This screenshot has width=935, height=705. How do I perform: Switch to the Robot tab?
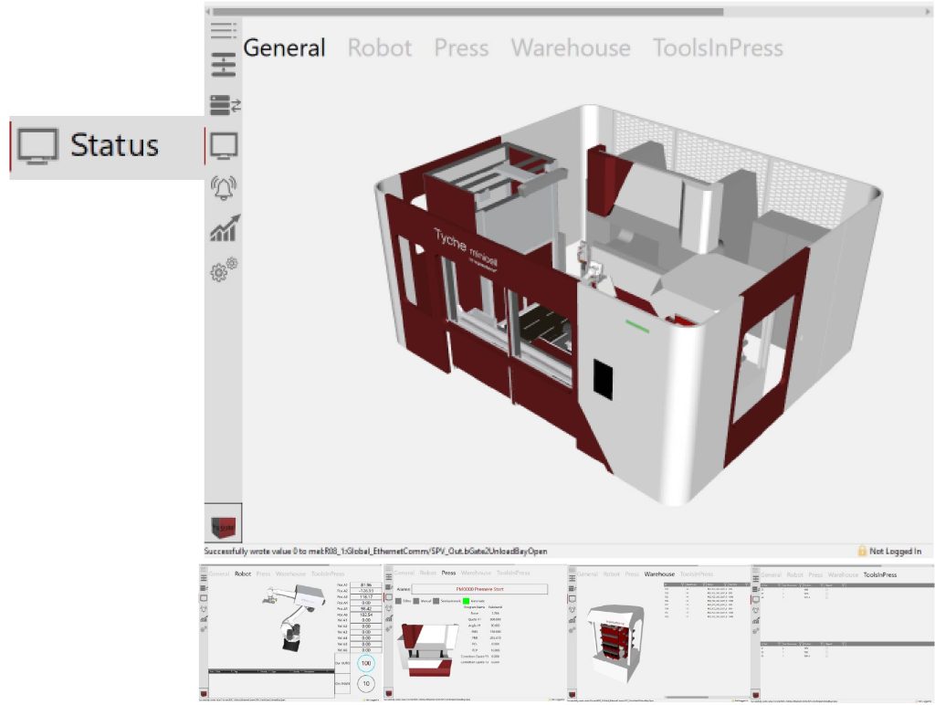(380, 48)
